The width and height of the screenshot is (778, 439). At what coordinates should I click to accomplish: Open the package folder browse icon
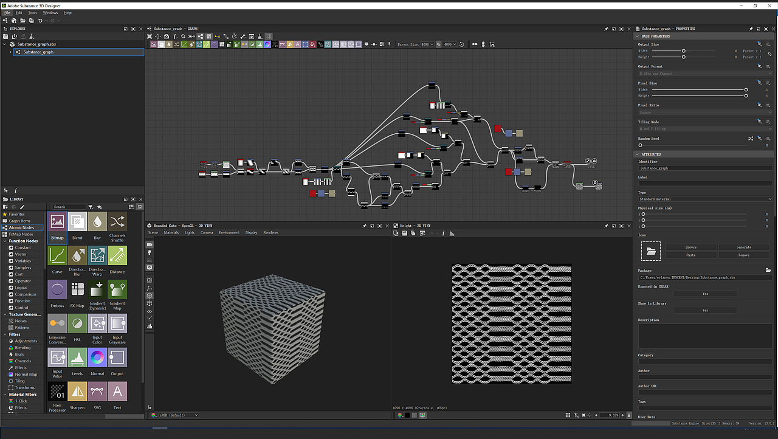click(x=768, y=271)
